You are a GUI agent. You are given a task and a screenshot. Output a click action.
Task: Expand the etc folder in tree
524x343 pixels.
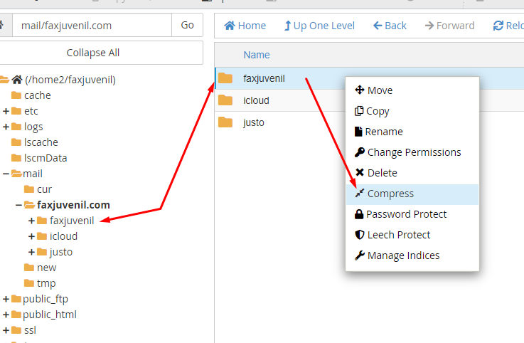point(6,111)
